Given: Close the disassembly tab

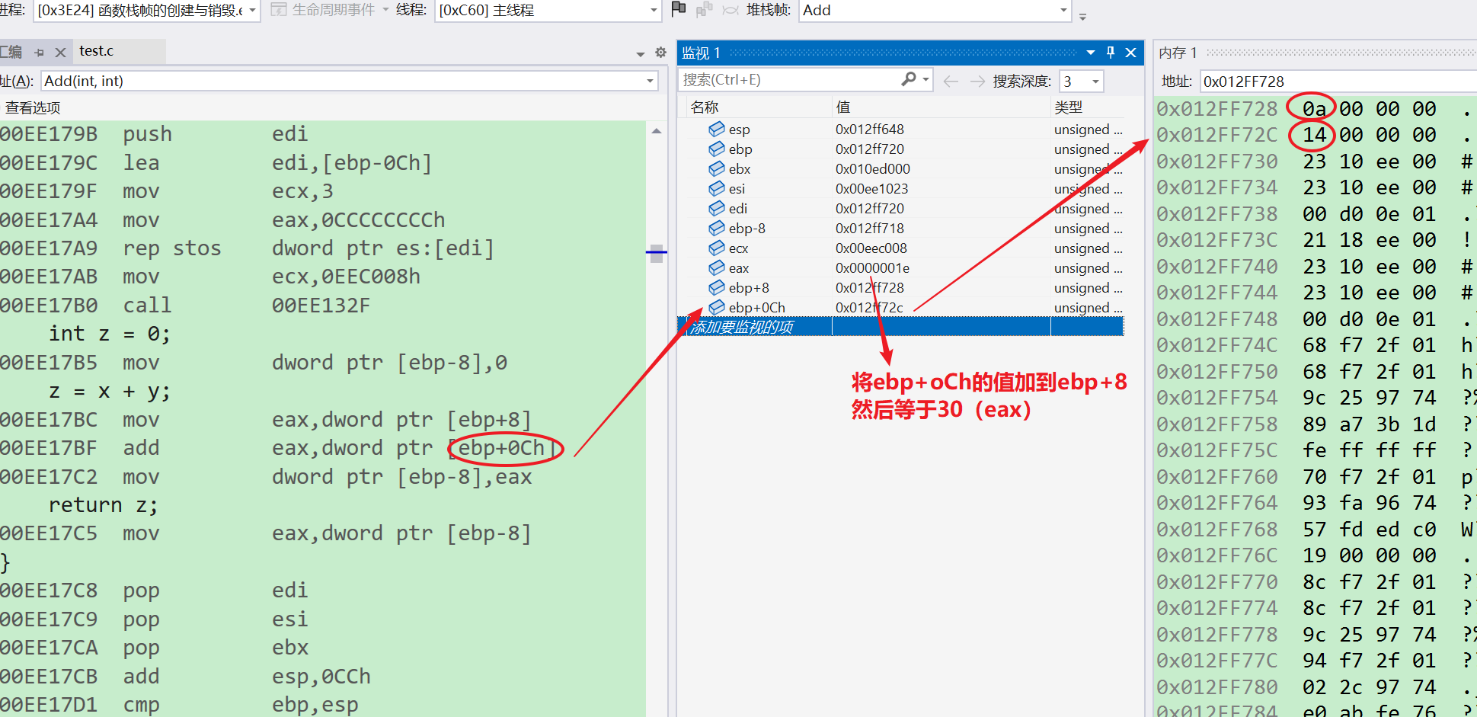Looking at the screenshot, I should click(60, 52).
